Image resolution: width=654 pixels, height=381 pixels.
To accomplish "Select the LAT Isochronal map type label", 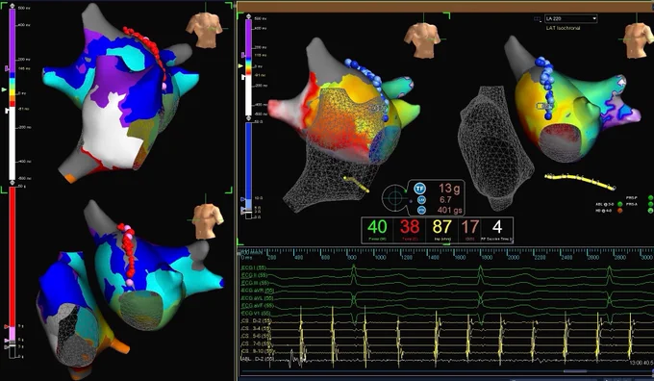I will 563,28.
